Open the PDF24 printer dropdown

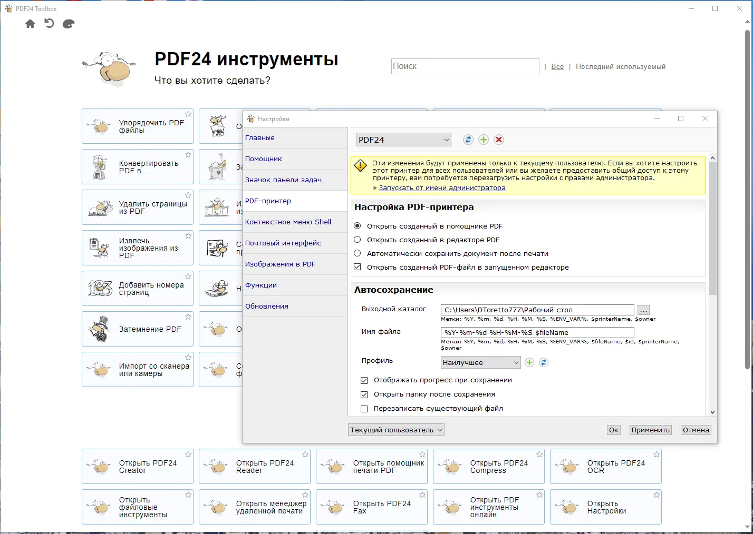coord(403,140)
